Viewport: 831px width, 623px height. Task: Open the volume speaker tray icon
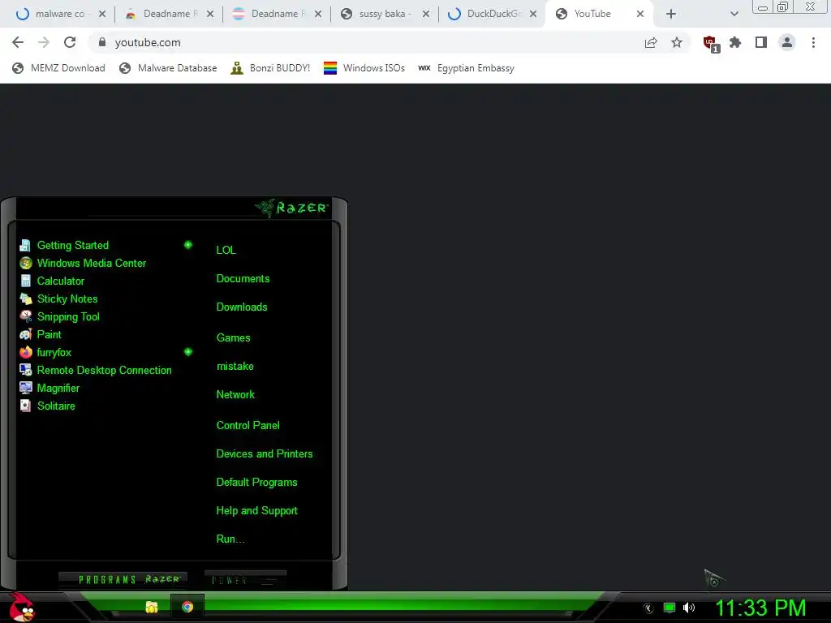tap(688, 608)
